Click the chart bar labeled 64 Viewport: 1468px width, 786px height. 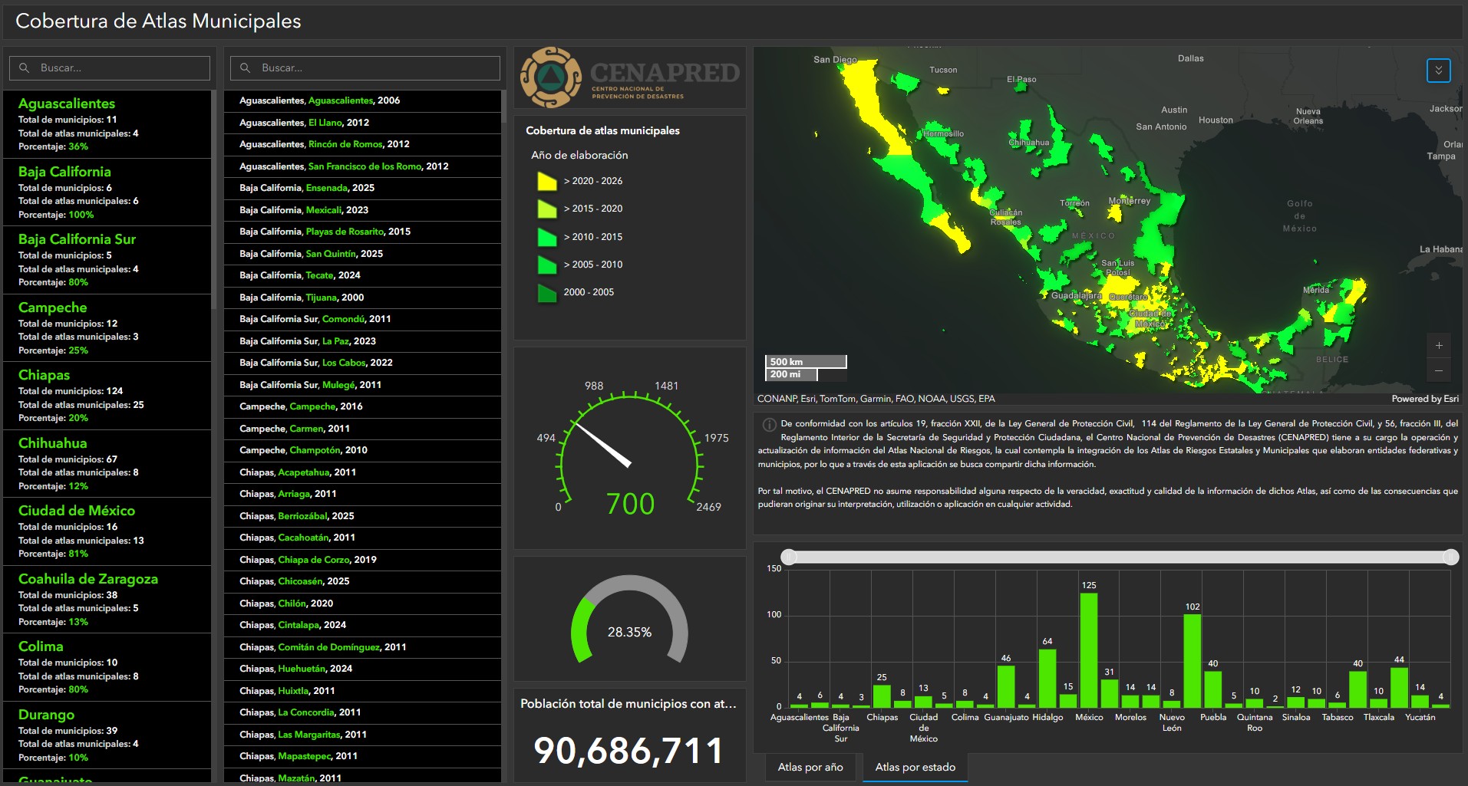coord(1047,678)
